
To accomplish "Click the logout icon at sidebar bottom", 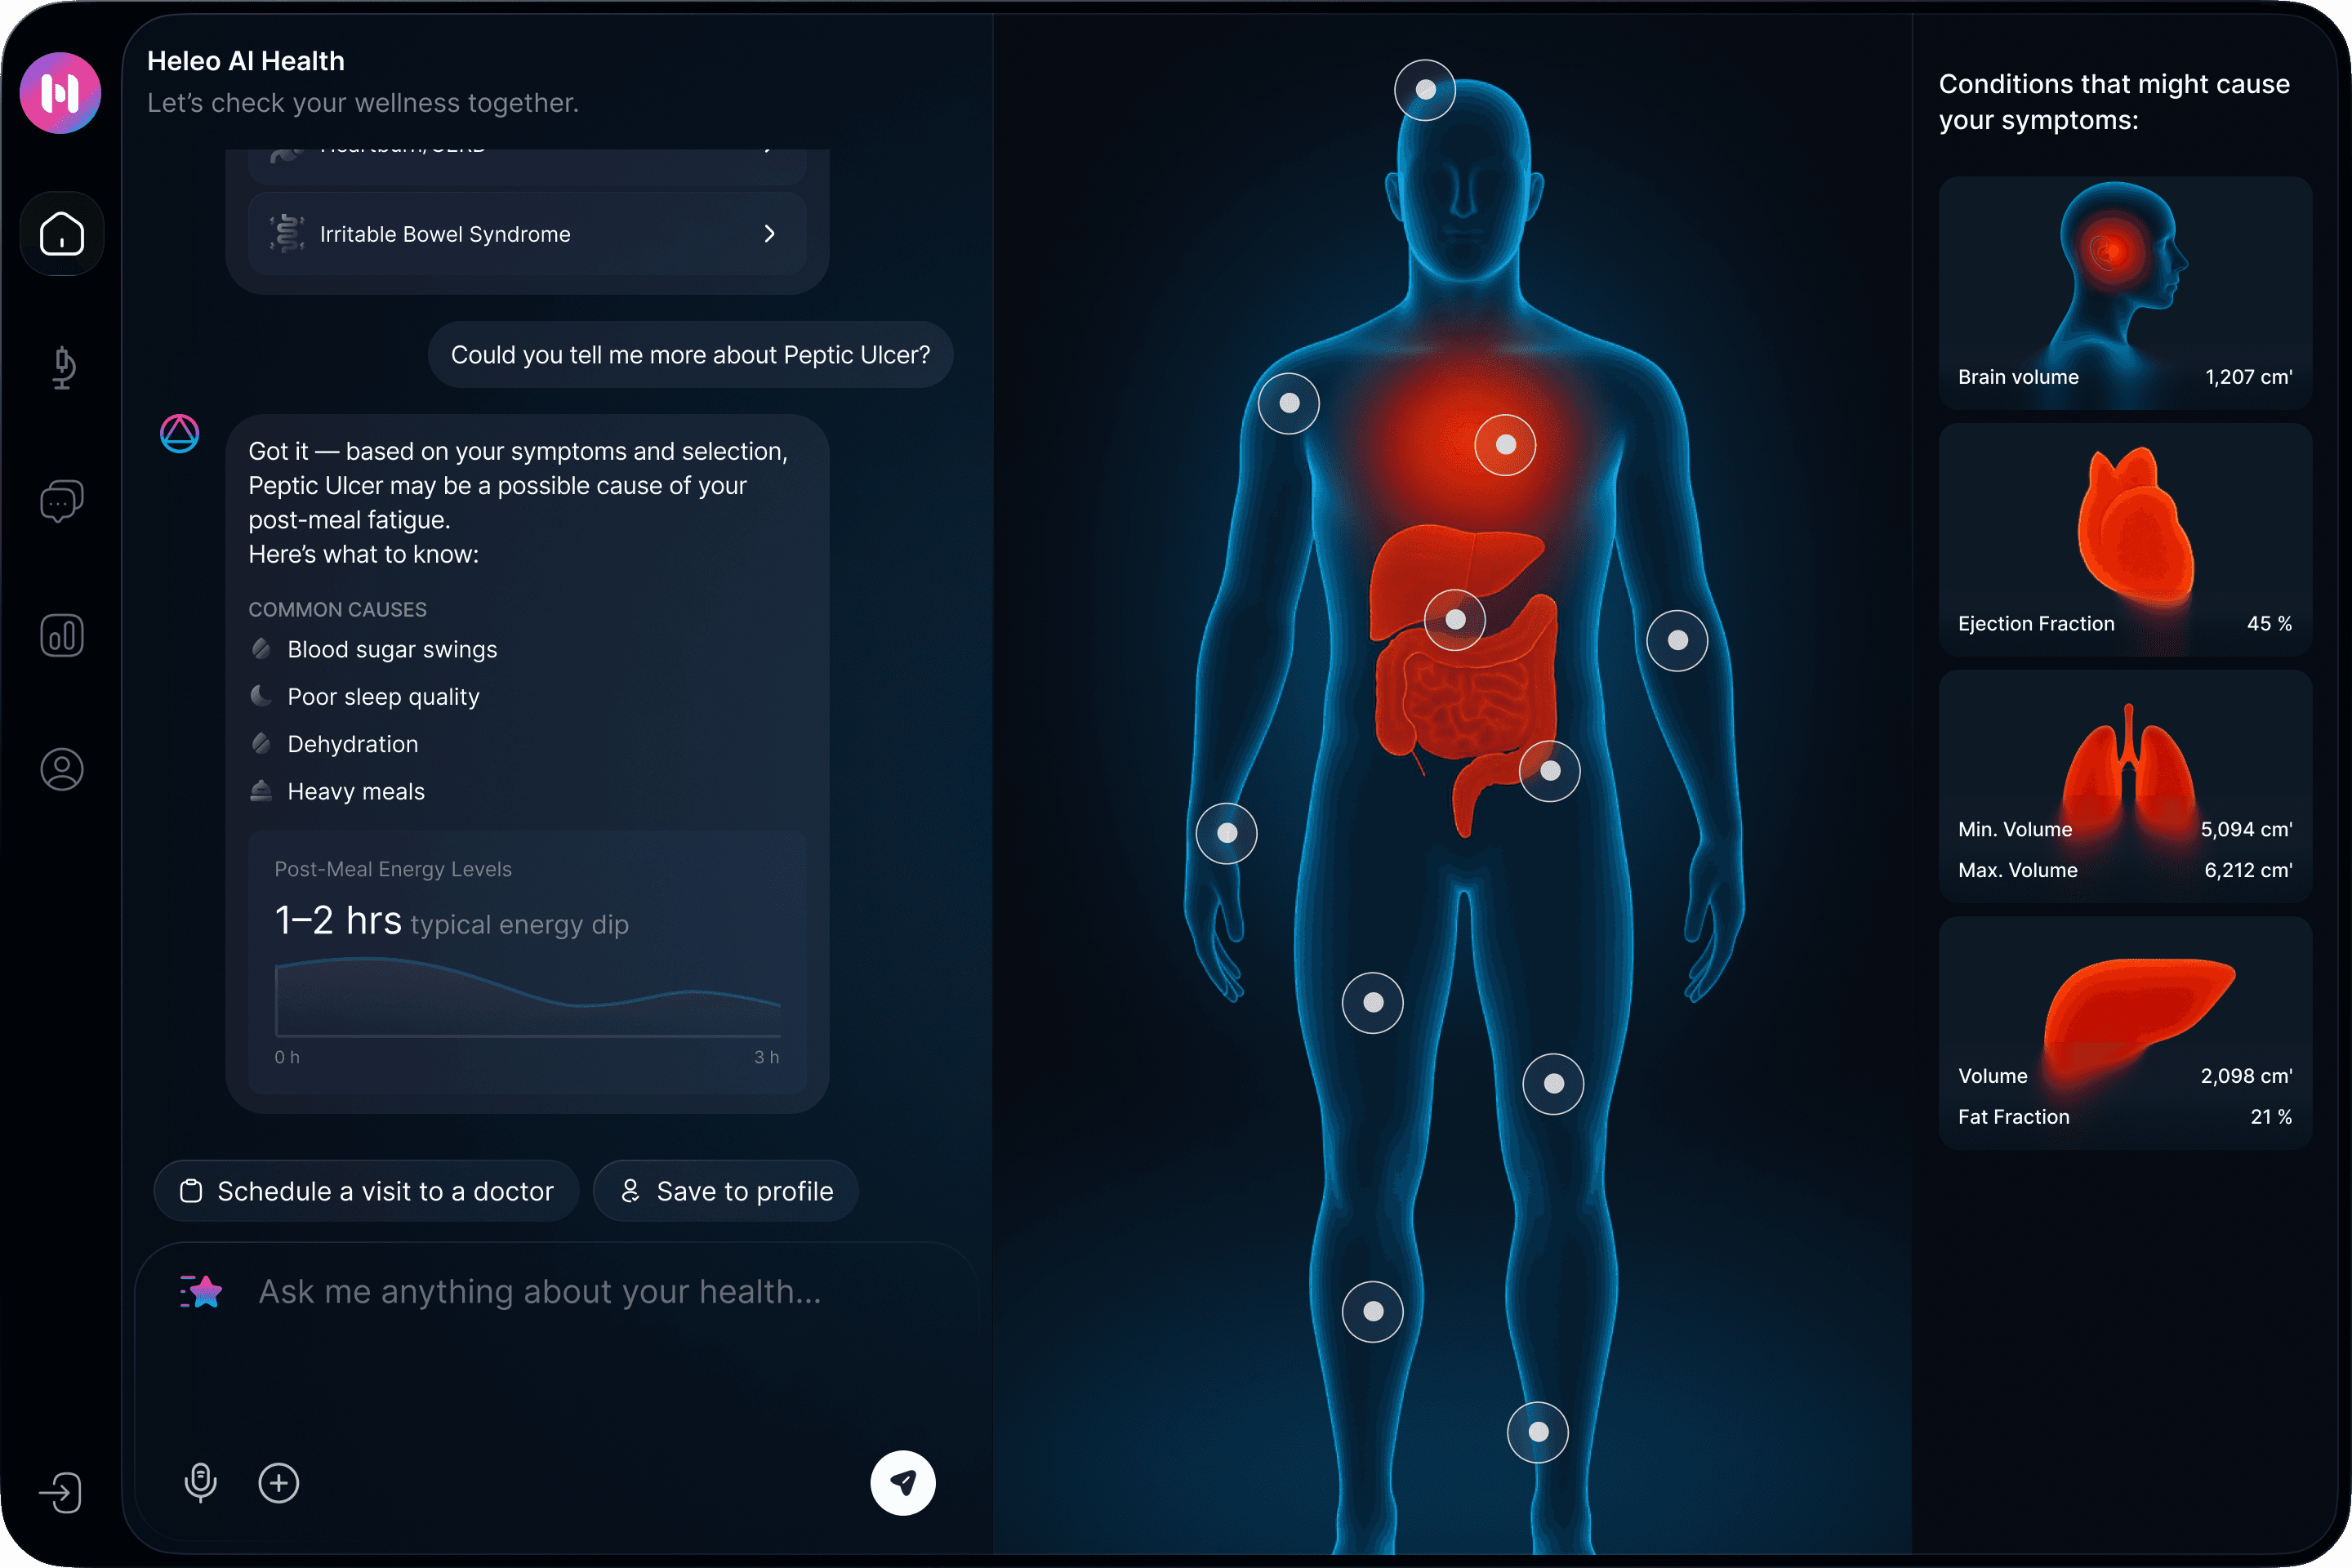I will click(60, 1493).
